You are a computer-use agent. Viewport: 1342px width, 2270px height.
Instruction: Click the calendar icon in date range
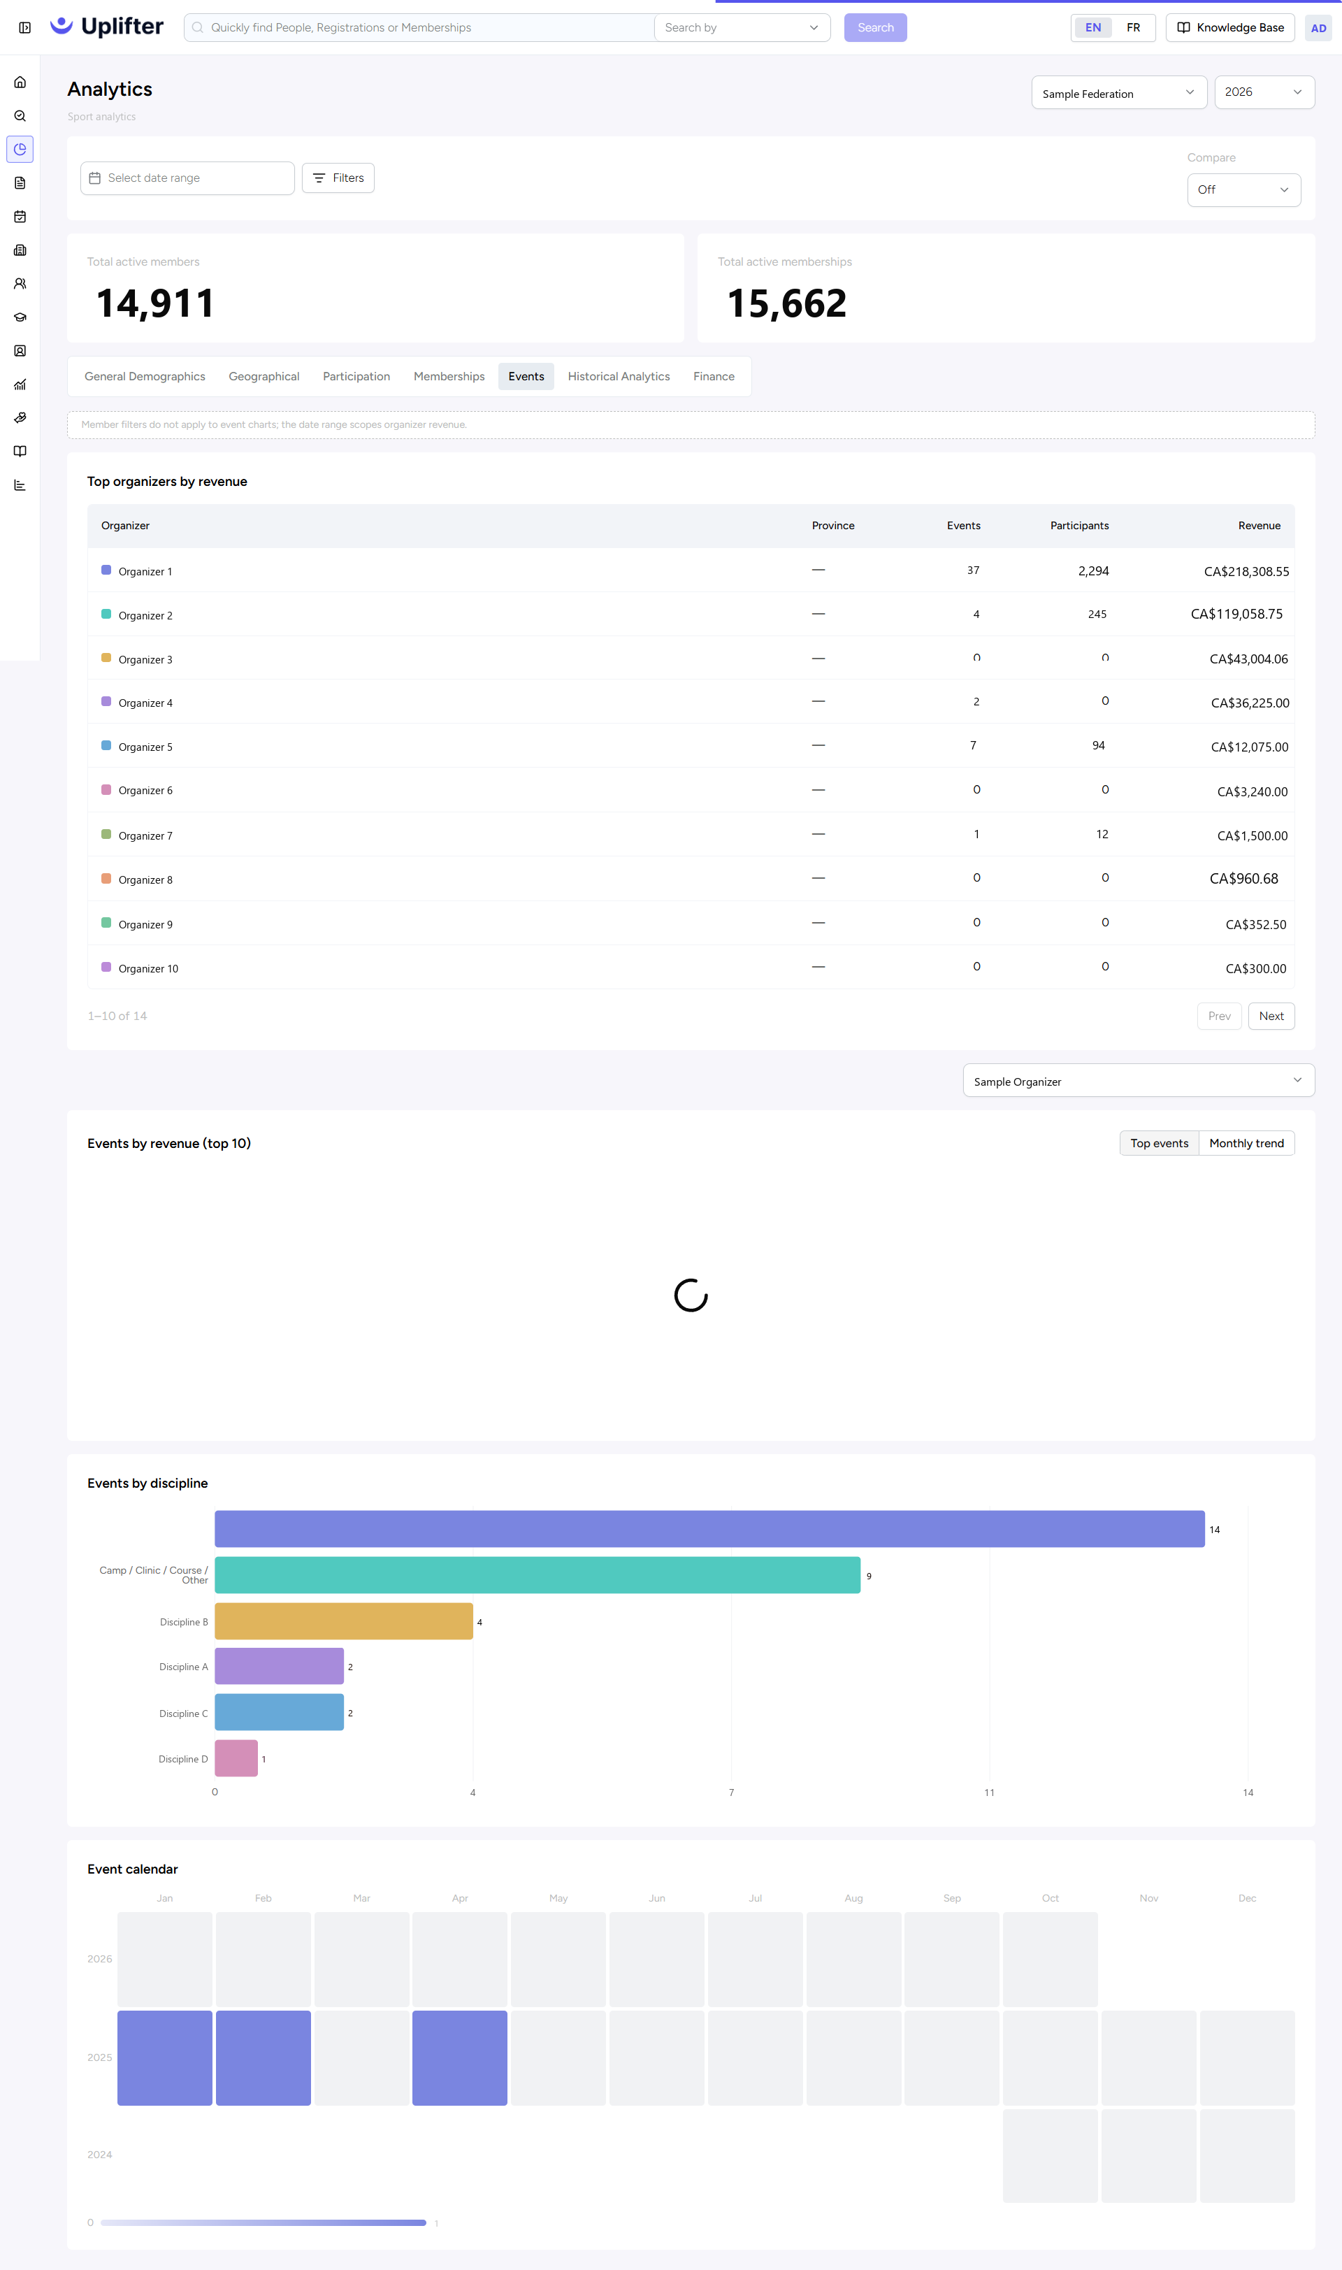[95, 178]
